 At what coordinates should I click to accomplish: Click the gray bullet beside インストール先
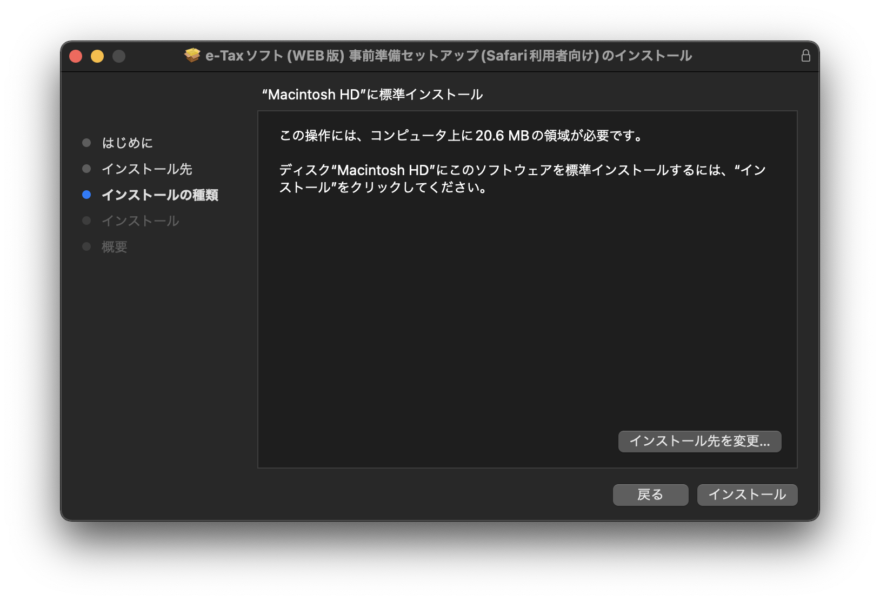coord(86,169)
